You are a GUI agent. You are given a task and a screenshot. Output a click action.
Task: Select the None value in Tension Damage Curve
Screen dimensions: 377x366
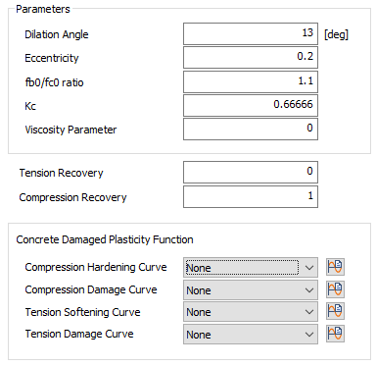click(199, 335)
